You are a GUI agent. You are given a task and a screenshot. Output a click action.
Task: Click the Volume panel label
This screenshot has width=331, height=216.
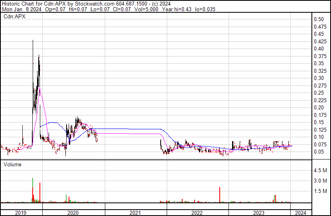pos(12,164)
